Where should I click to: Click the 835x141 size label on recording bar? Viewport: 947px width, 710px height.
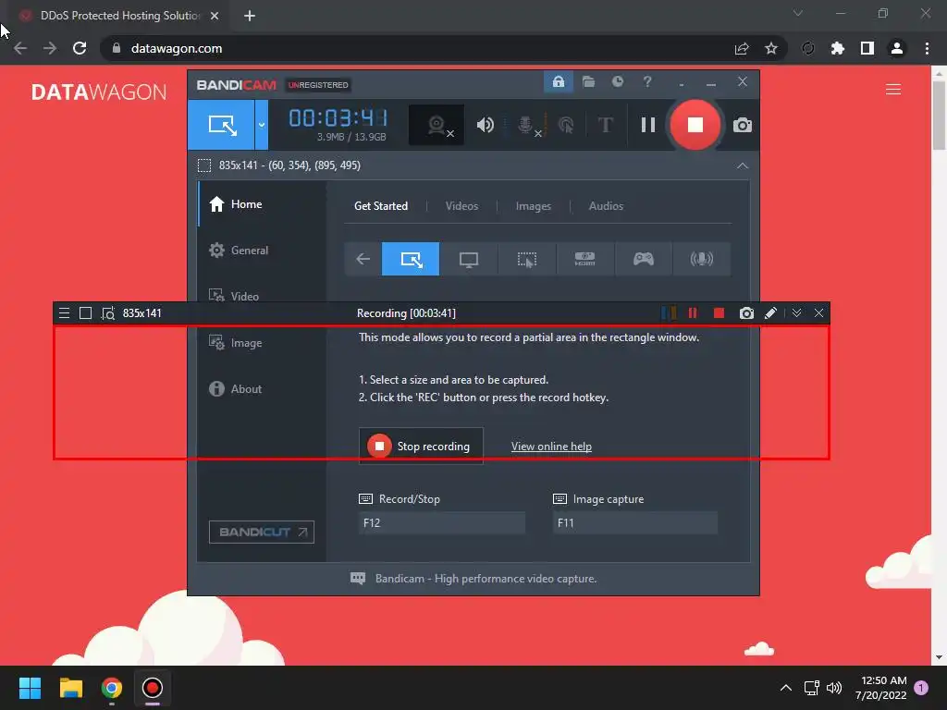coord(141,312)
